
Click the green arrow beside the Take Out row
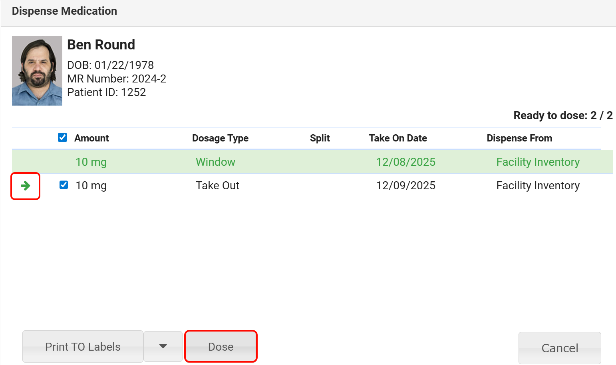pyautogui.click(x=25, y=186)
